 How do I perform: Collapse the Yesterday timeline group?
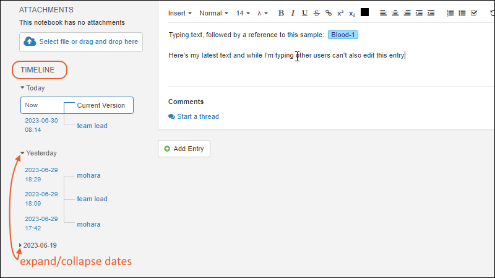click(23, 153)
